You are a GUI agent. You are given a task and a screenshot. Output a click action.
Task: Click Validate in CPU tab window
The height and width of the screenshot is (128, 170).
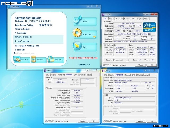pyautogui.click(x=141, y=65)
